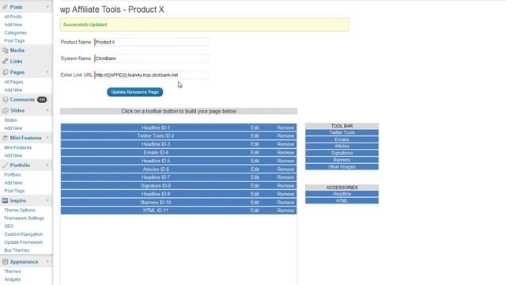Edit the HTML ID-11 row
This screenshot has width=506, height=285.
click(x=255, y=211)
